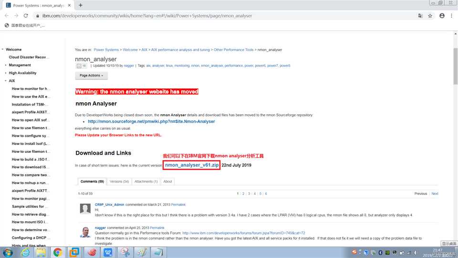Click the browser back arrow
The height and width of the screenshot is (258, 458).
point(7,16)
